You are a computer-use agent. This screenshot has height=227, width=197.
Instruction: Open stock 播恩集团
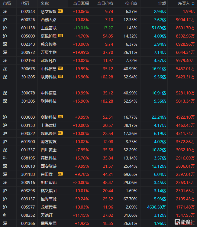coord(49,224)
